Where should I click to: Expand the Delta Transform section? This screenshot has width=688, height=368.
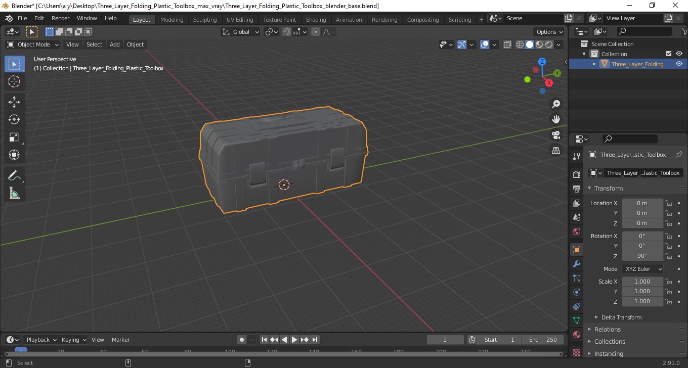click(x=621, y=317)
